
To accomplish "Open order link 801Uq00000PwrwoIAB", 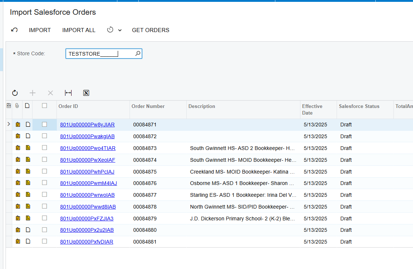I will coord(87,195).
